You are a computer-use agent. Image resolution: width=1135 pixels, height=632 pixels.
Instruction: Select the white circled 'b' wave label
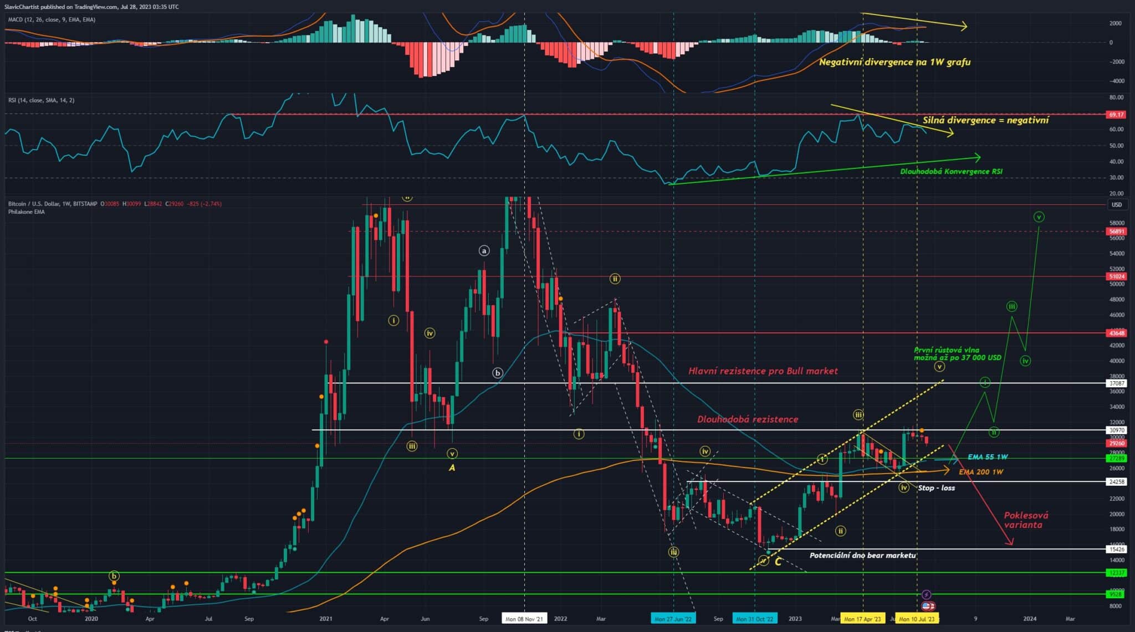(497, 373)
